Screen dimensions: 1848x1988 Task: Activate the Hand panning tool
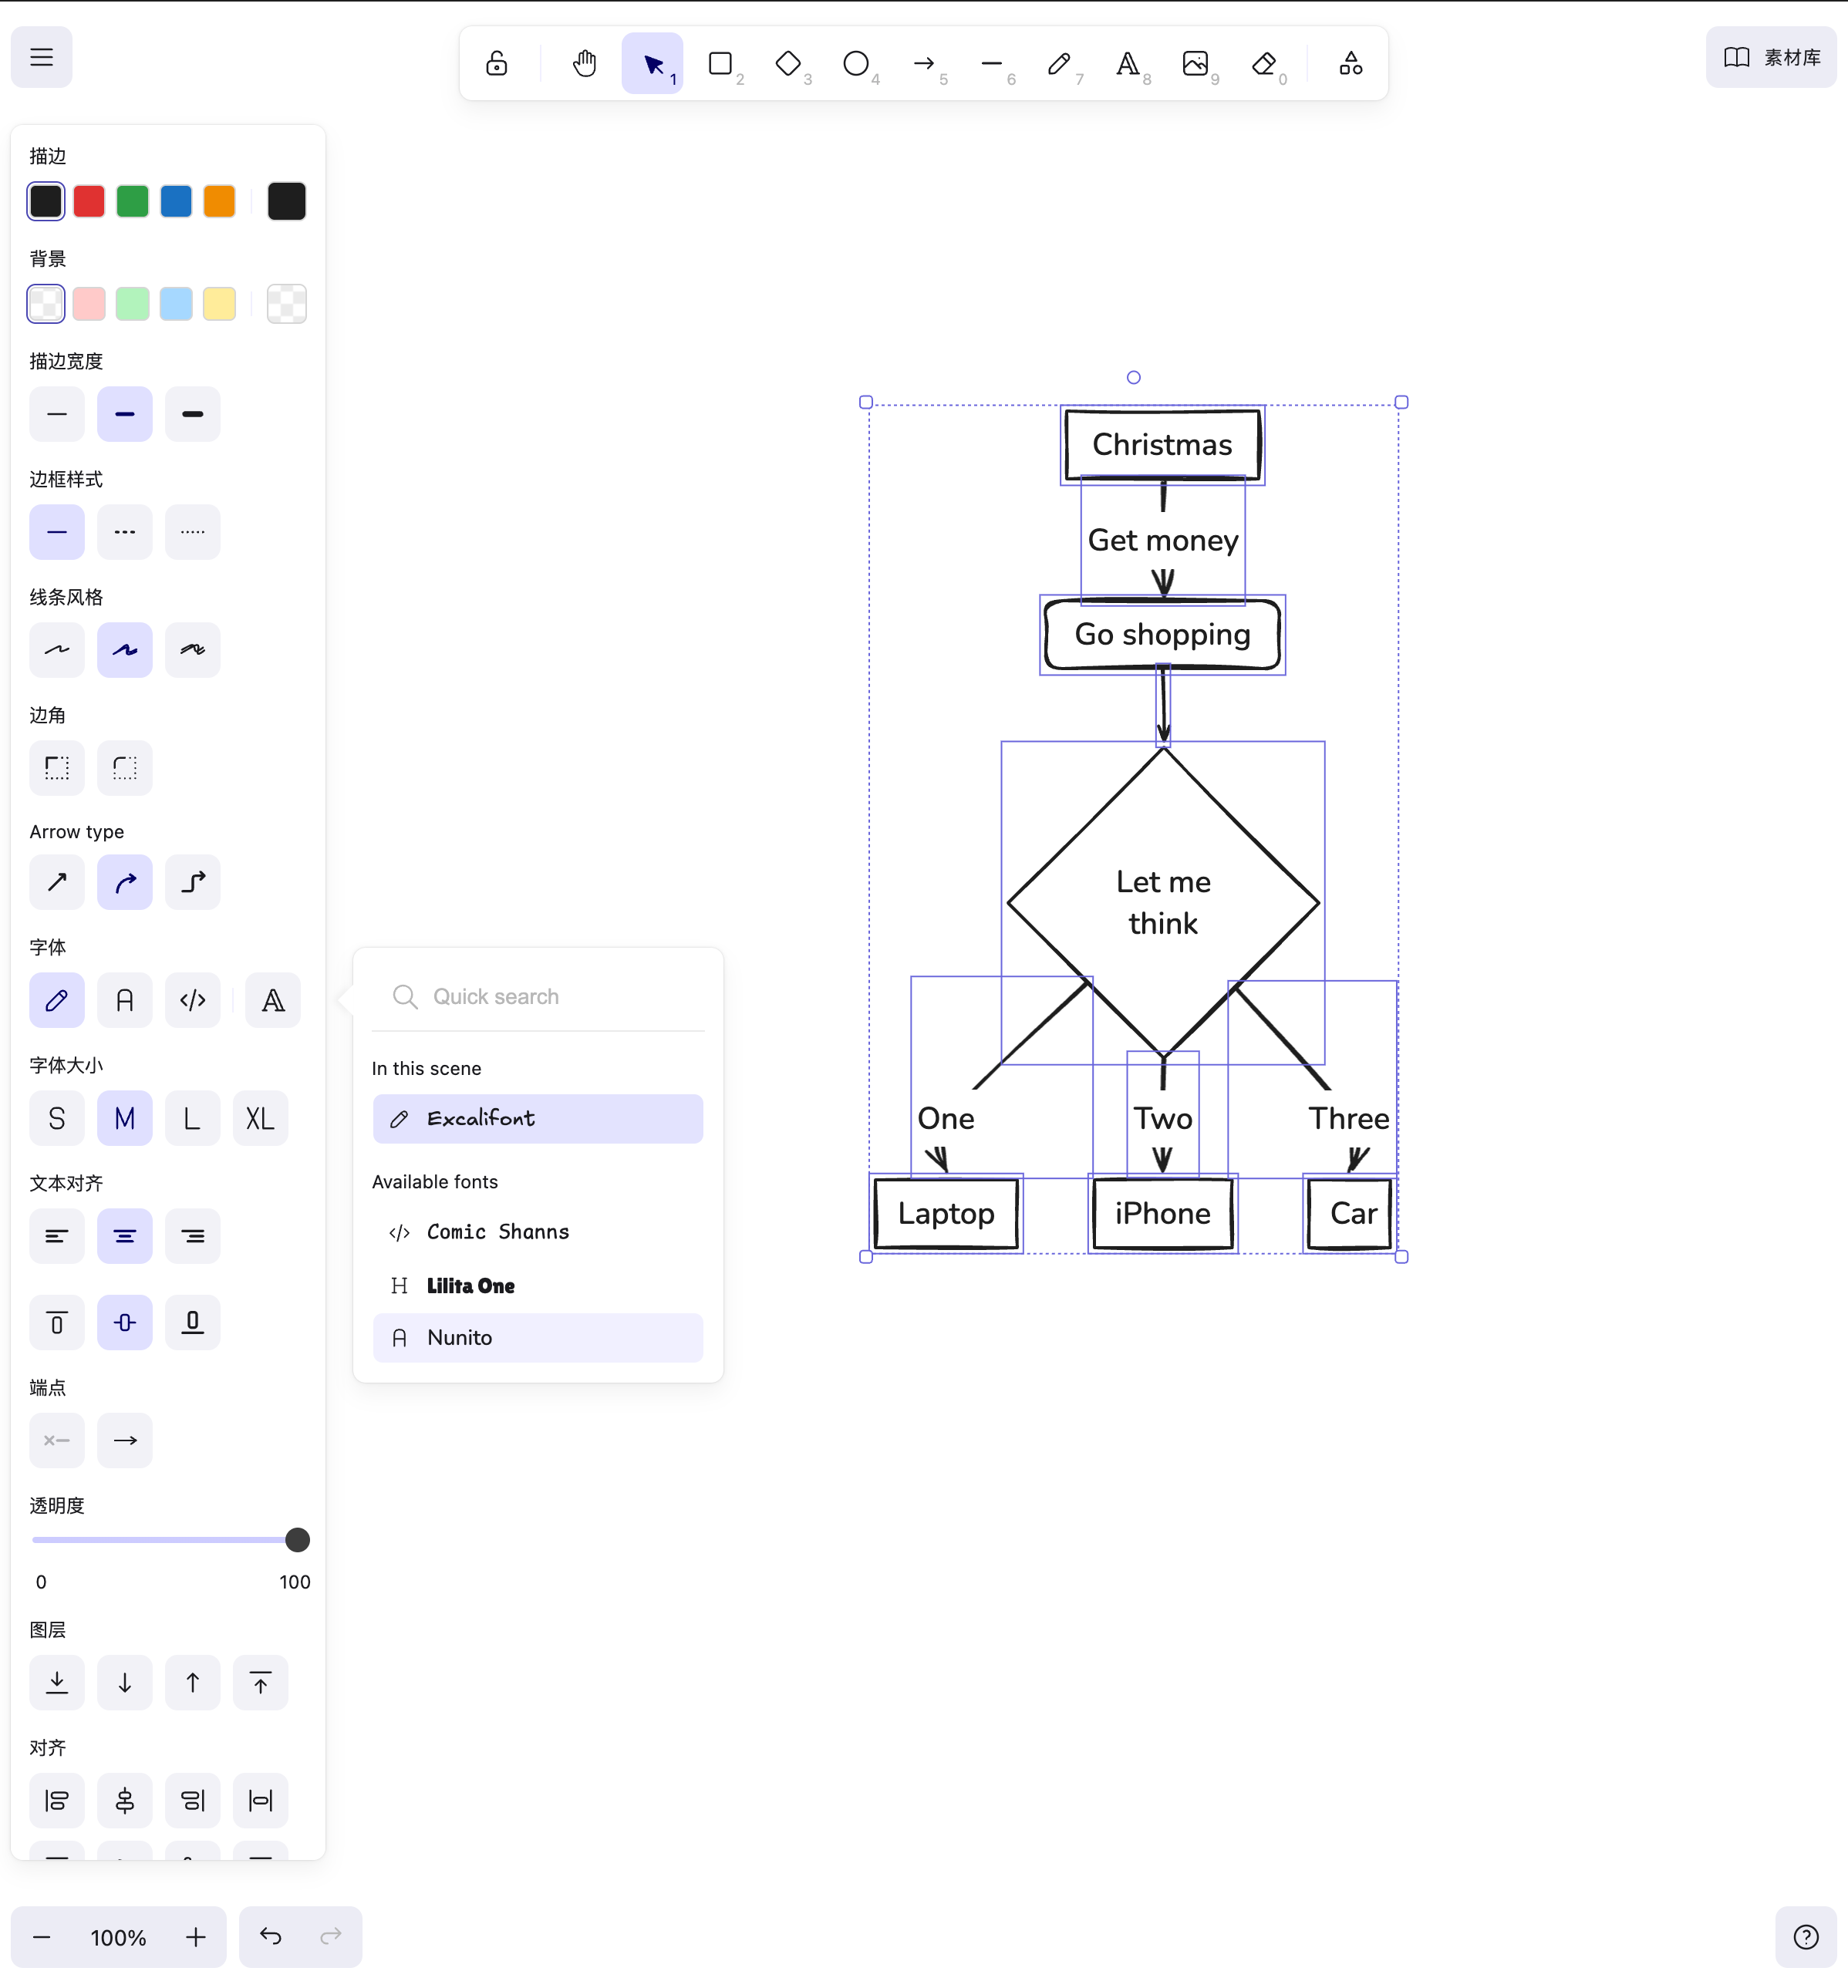(585, 64)
